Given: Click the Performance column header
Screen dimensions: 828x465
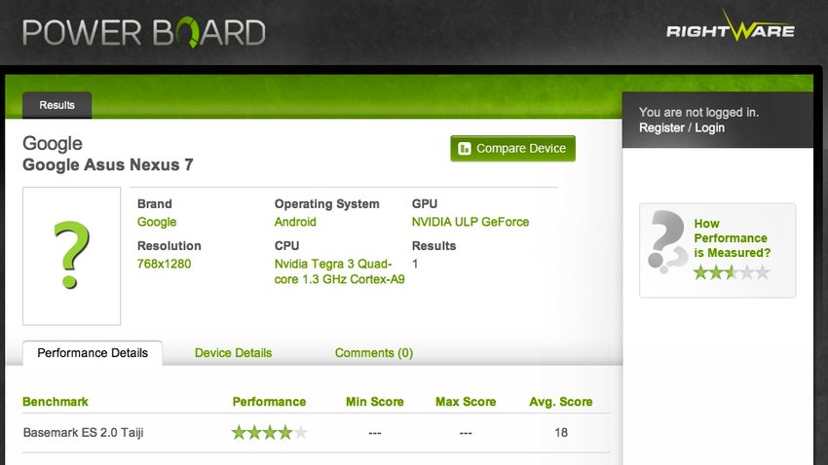Looking at the screenshot, I should (x=269, y=402).
